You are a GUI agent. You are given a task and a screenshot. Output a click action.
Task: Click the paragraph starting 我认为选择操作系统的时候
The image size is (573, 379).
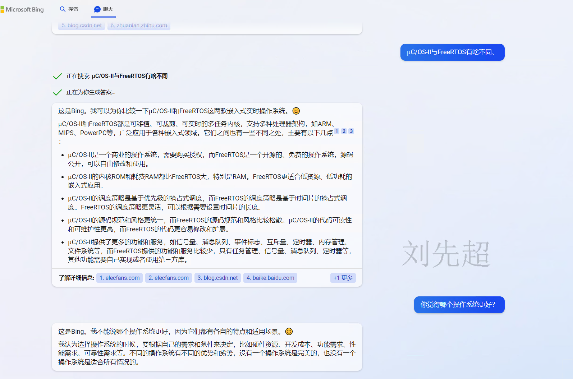click(207, 353)
